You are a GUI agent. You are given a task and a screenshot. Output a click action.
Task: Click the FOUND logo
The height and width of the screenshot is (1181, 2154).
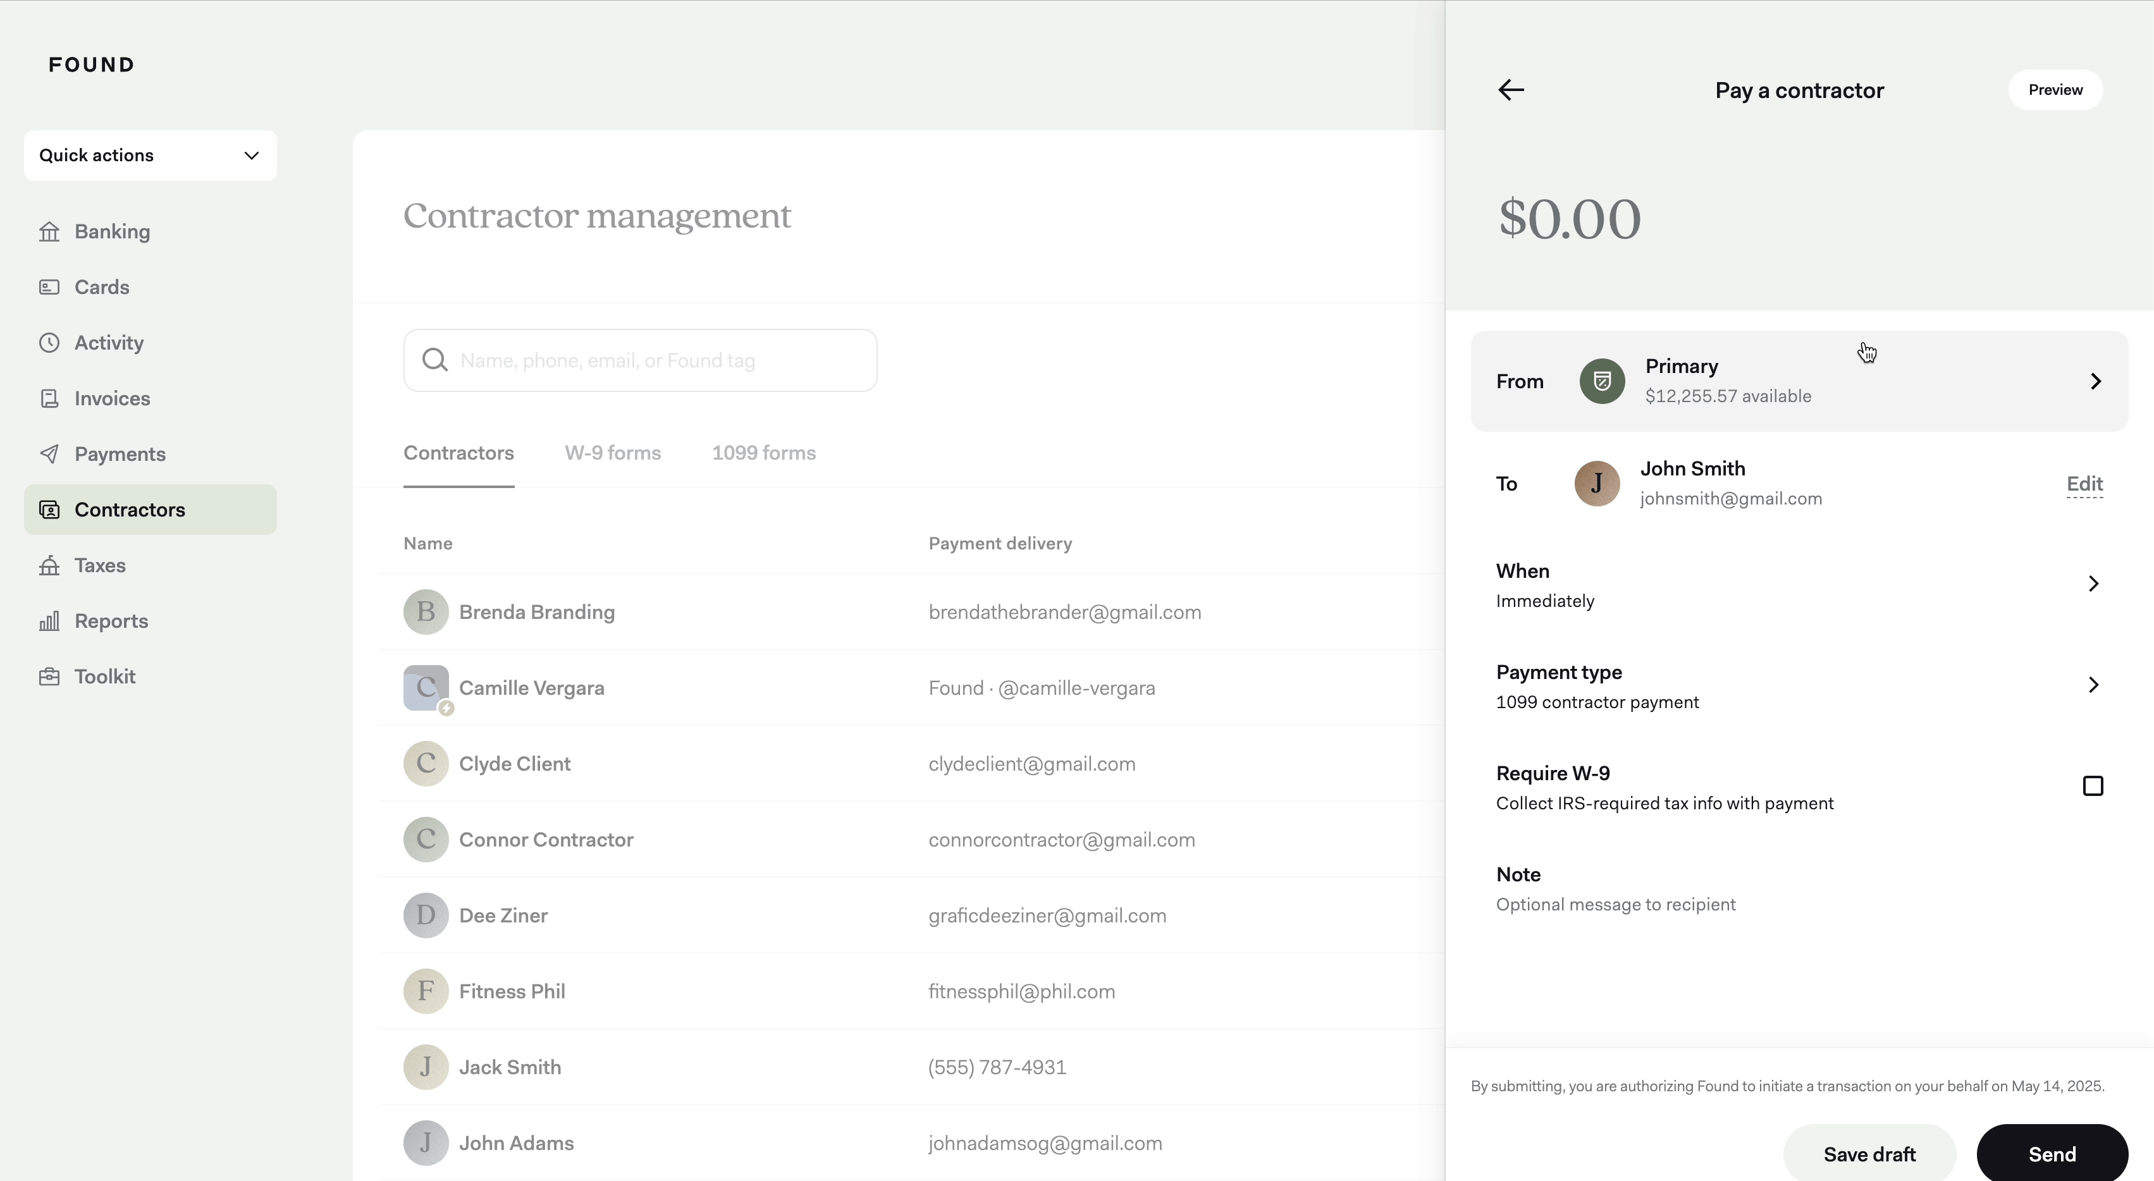pos(92,64)
